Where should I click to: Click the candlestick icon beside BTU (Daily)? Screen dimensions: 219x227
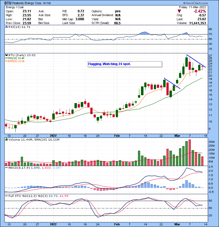point(6,55)
